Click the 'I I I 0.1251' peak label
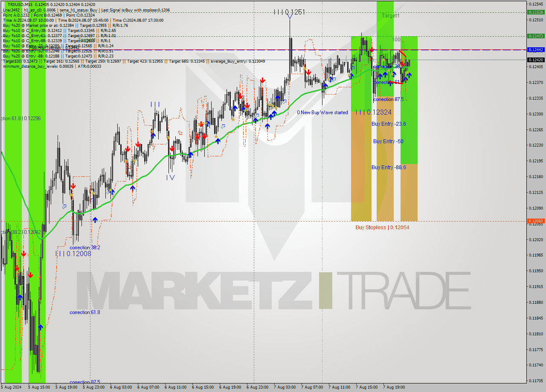Image resolution: width=546 pixels, height=392 pixels. coord(289,12)
